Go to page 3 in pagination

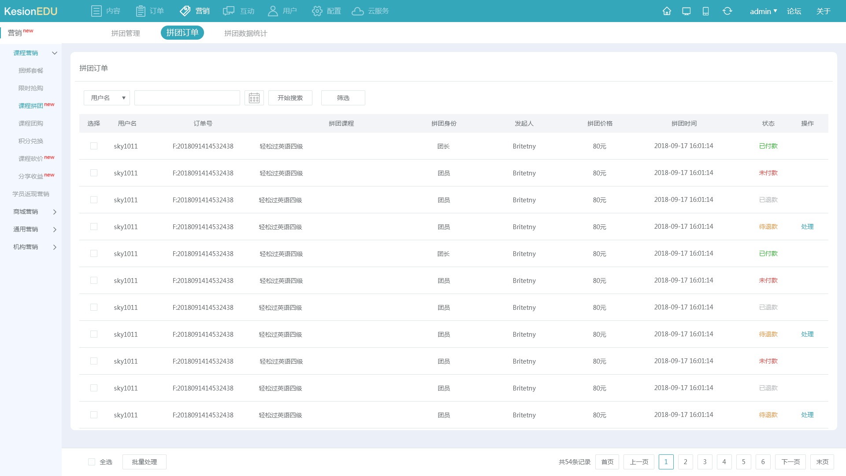705,462
